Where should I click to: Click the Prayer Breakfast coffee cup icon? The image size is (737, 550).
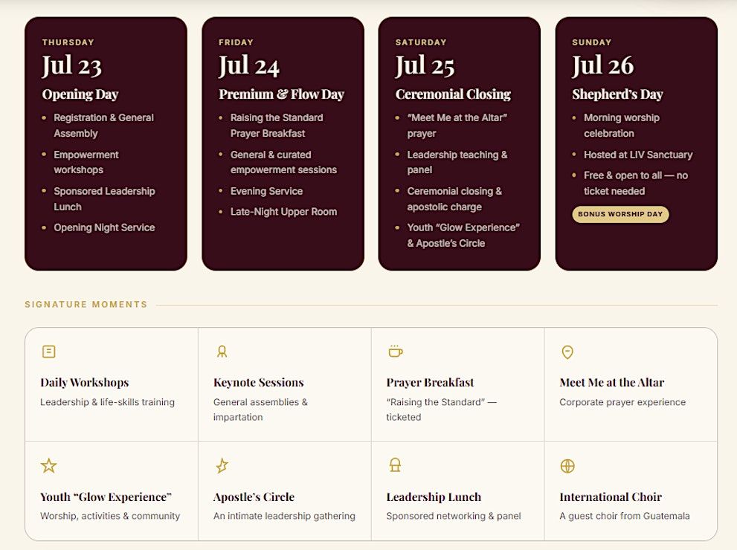(396, 351)
